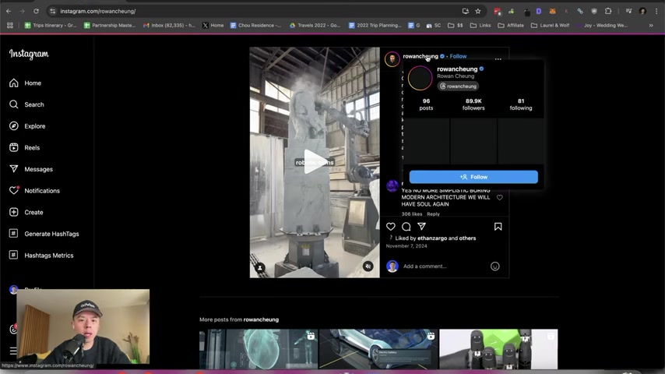
Task: Click Add a comment field
Action: pos(443,266)
